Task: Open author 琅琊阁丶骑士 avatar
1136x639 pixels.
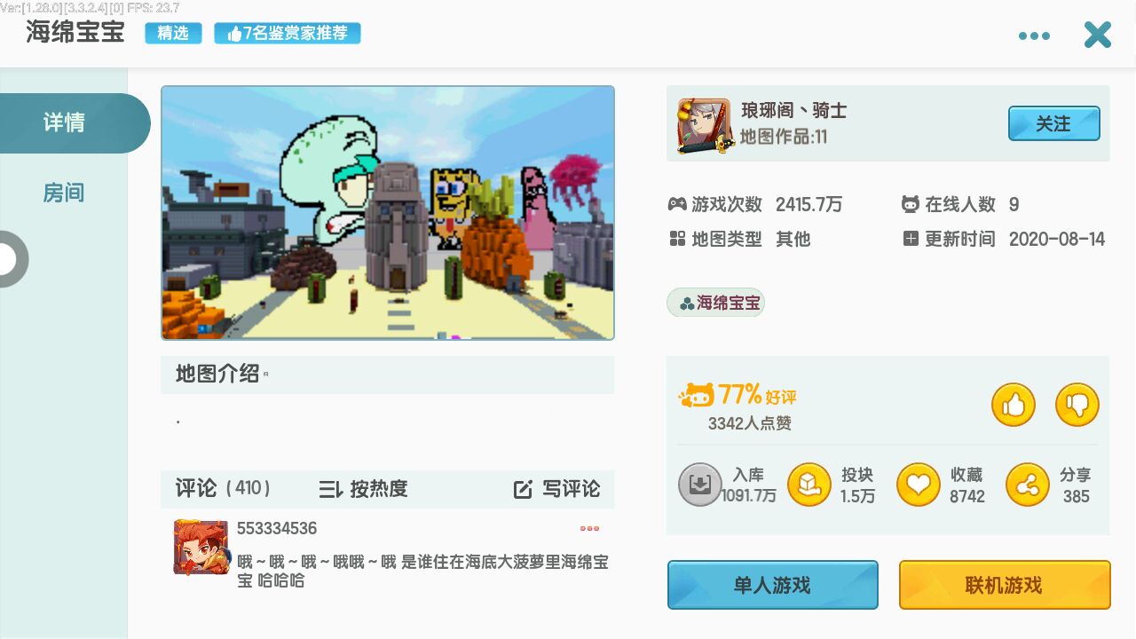Action: pos(704,126)
